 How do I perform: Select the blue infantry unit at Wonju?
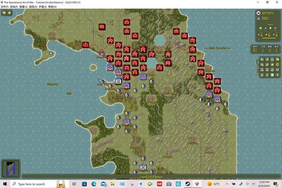click(143, 77)
